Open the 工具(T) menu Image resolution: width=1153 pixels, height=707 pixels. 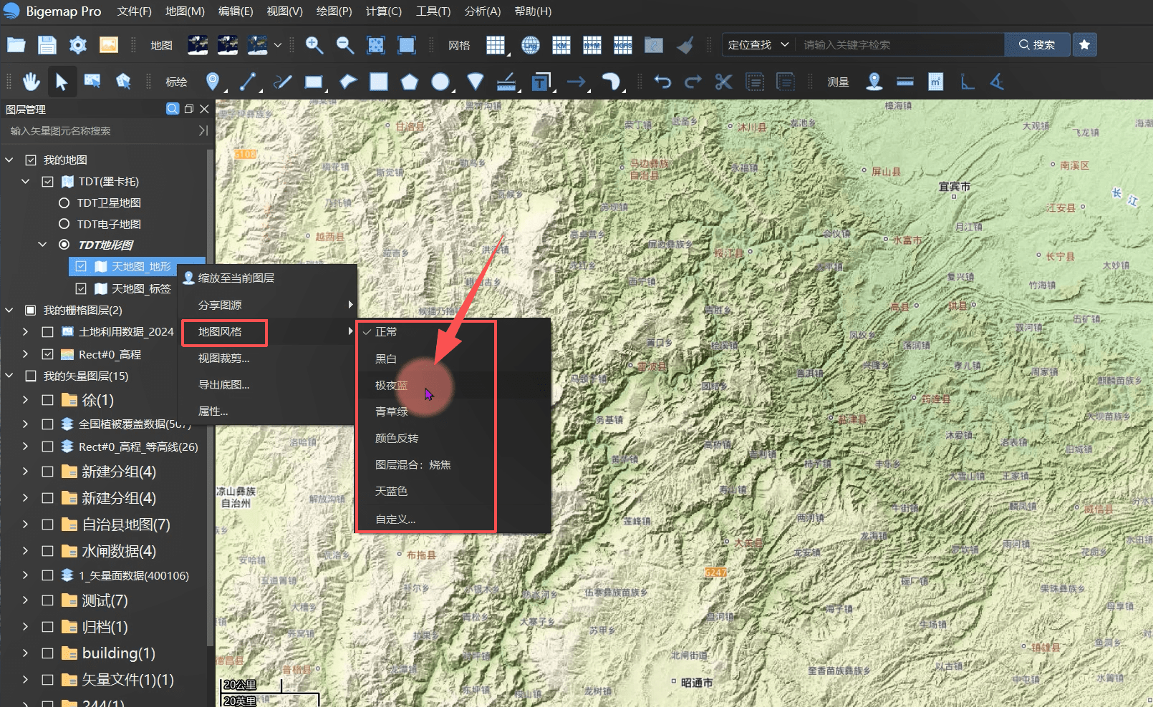pos(433,11)
